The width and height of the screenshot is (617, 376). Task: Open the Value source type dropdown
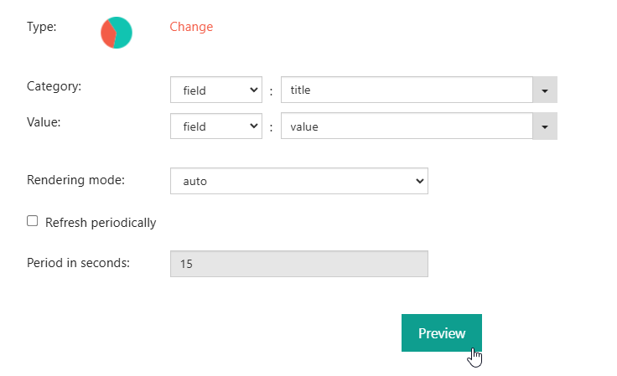[x=215, y=126]
